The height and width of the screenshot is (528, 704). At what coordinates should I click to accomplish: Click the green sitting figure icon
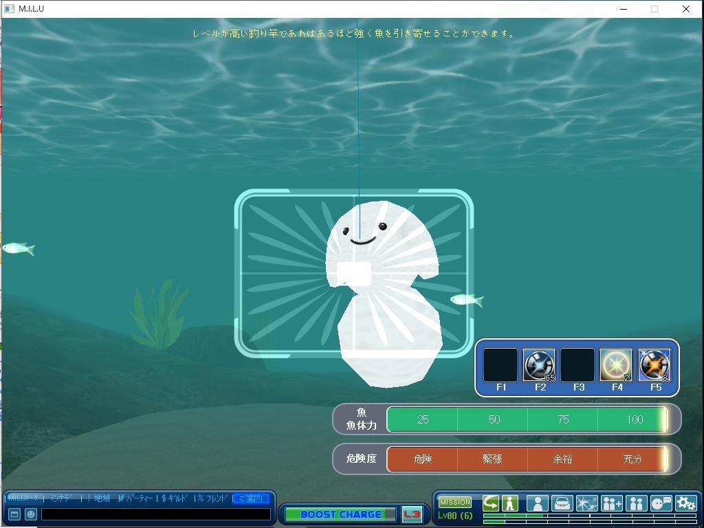point(510,503)
